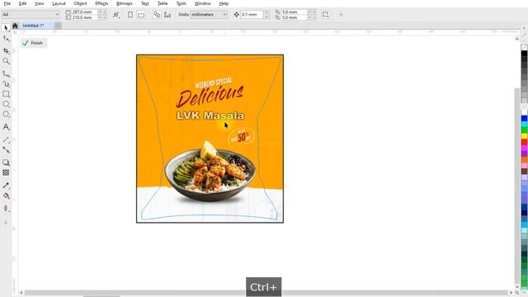Click Auto-fit page button
The width and height of the screenshot is (528, 297).
point(116,15)
